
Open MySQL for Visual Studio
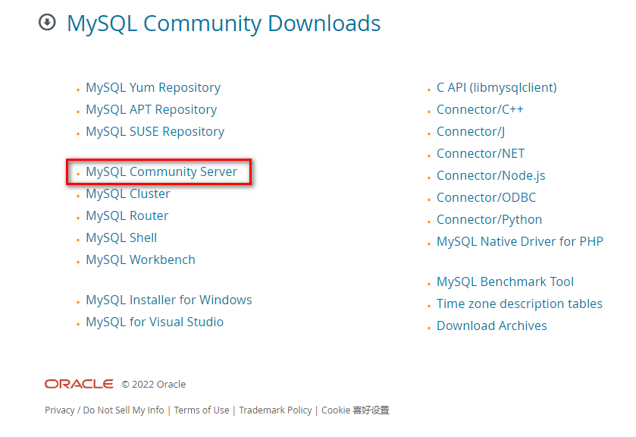click(x=155, y=322)
